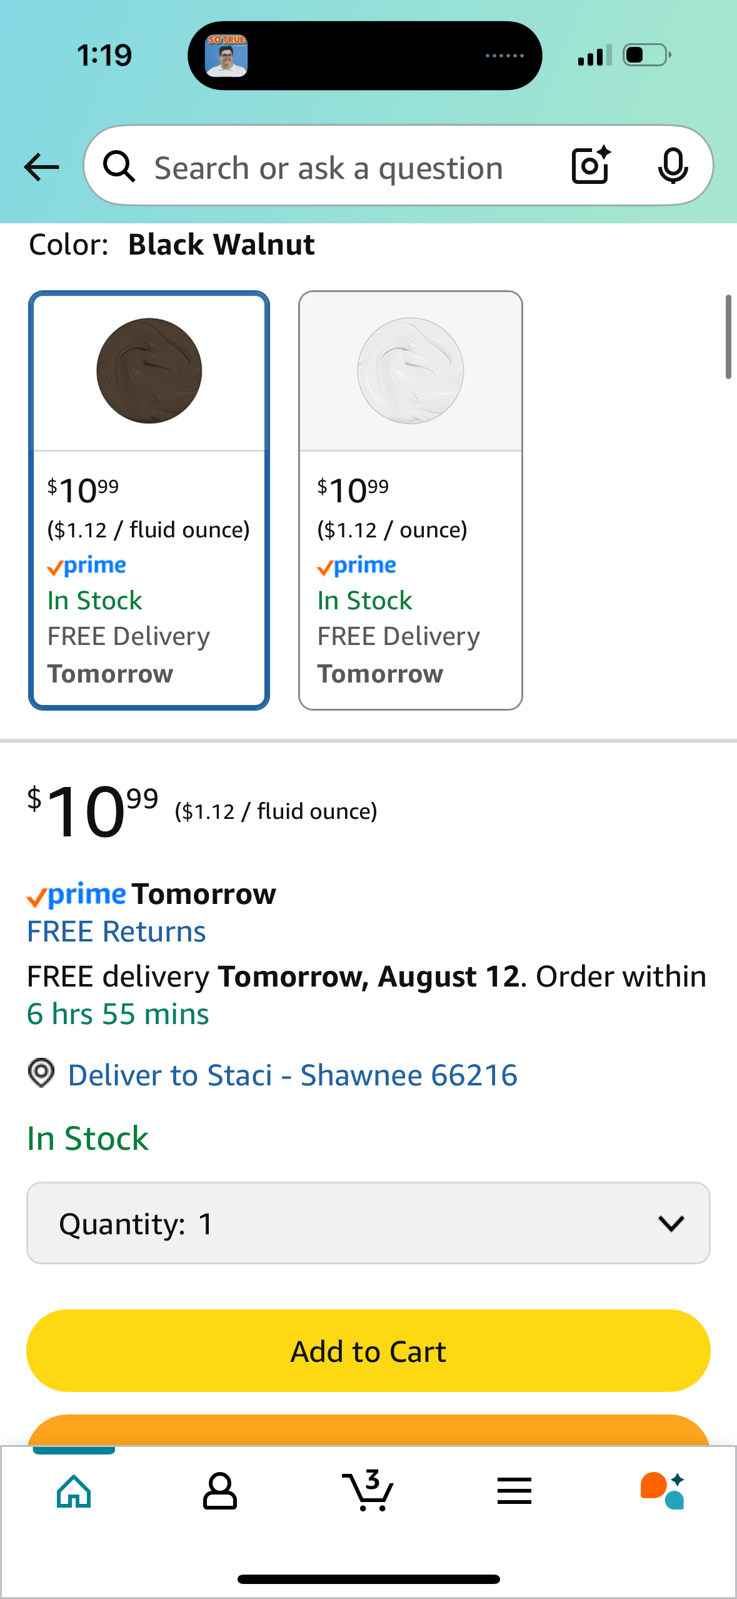Tap the microphone voice search icon
This screenshot has width=737, height=1599.
[x=673, y=166]
